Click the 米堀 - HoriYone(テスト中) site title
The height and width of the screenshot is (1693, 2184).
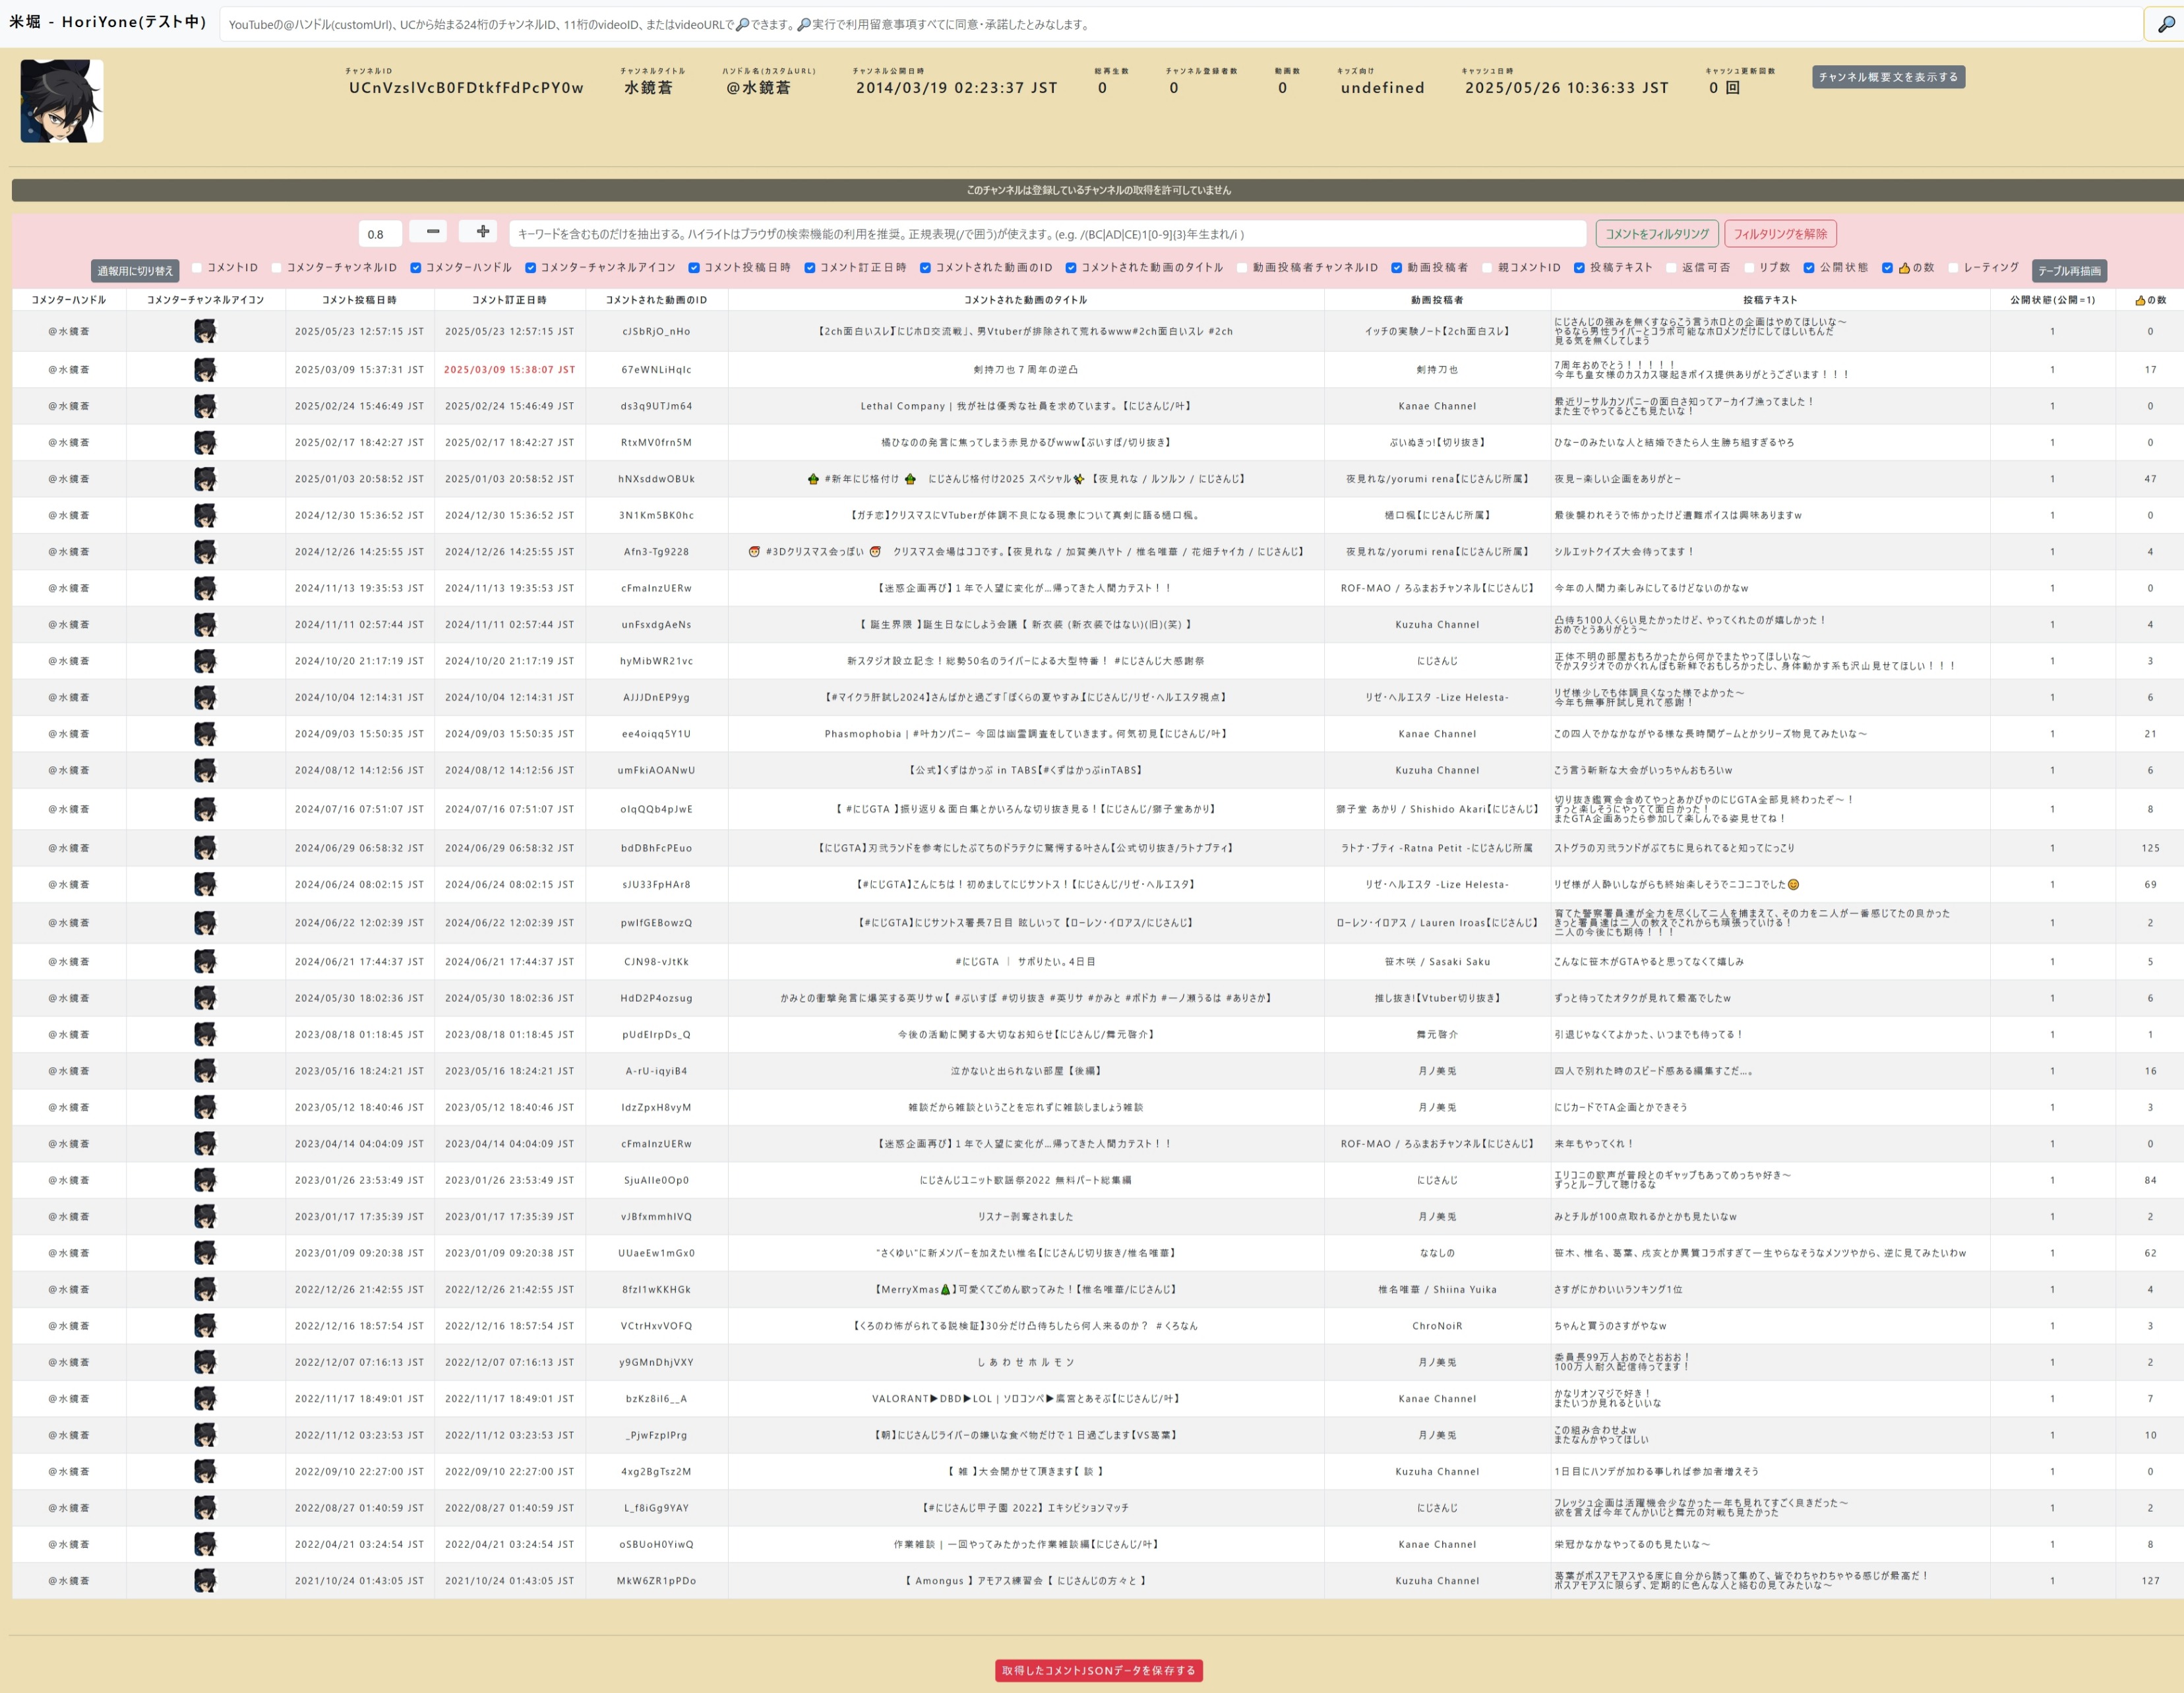(108, 21)
